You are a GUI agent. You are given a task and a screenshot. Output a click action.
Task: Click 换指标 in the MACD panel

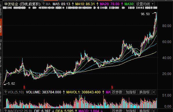pyautogui.click(x=144, y=111)
